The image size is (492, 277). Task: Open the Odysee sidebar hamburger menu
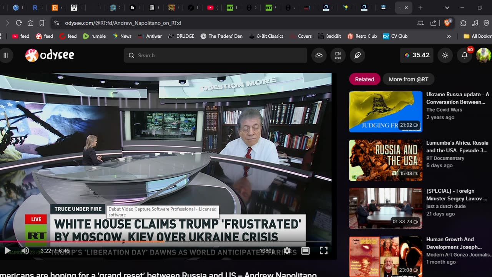tap(6, 55)
